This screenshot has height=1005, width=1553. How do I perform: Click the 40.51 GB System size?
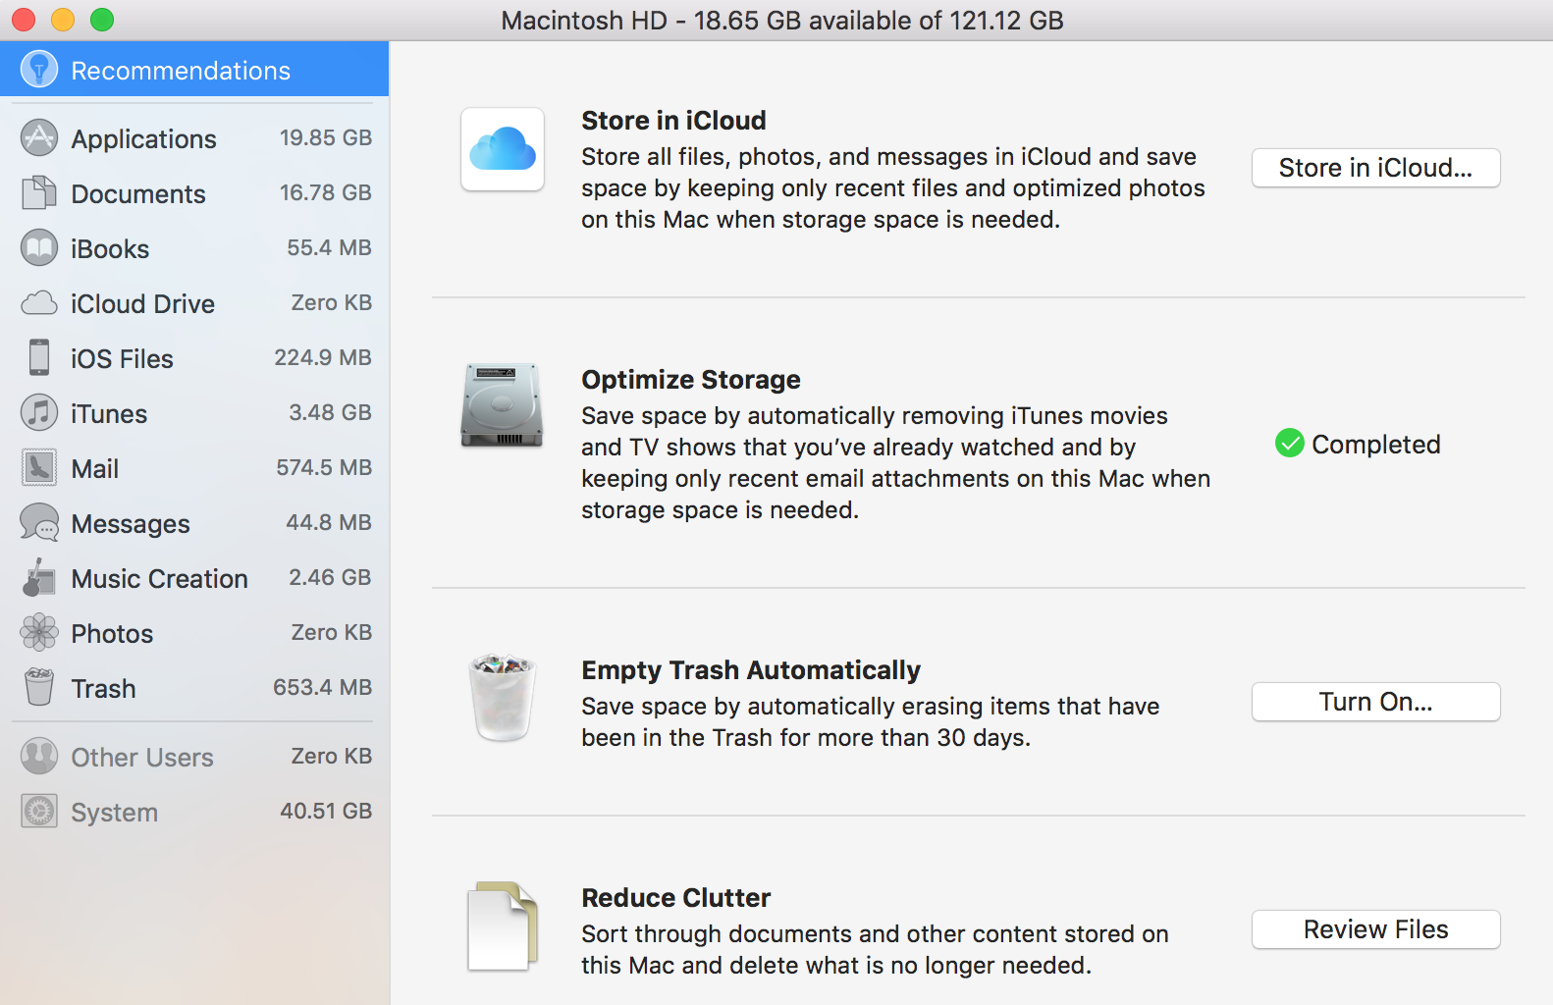pos(326,811)
